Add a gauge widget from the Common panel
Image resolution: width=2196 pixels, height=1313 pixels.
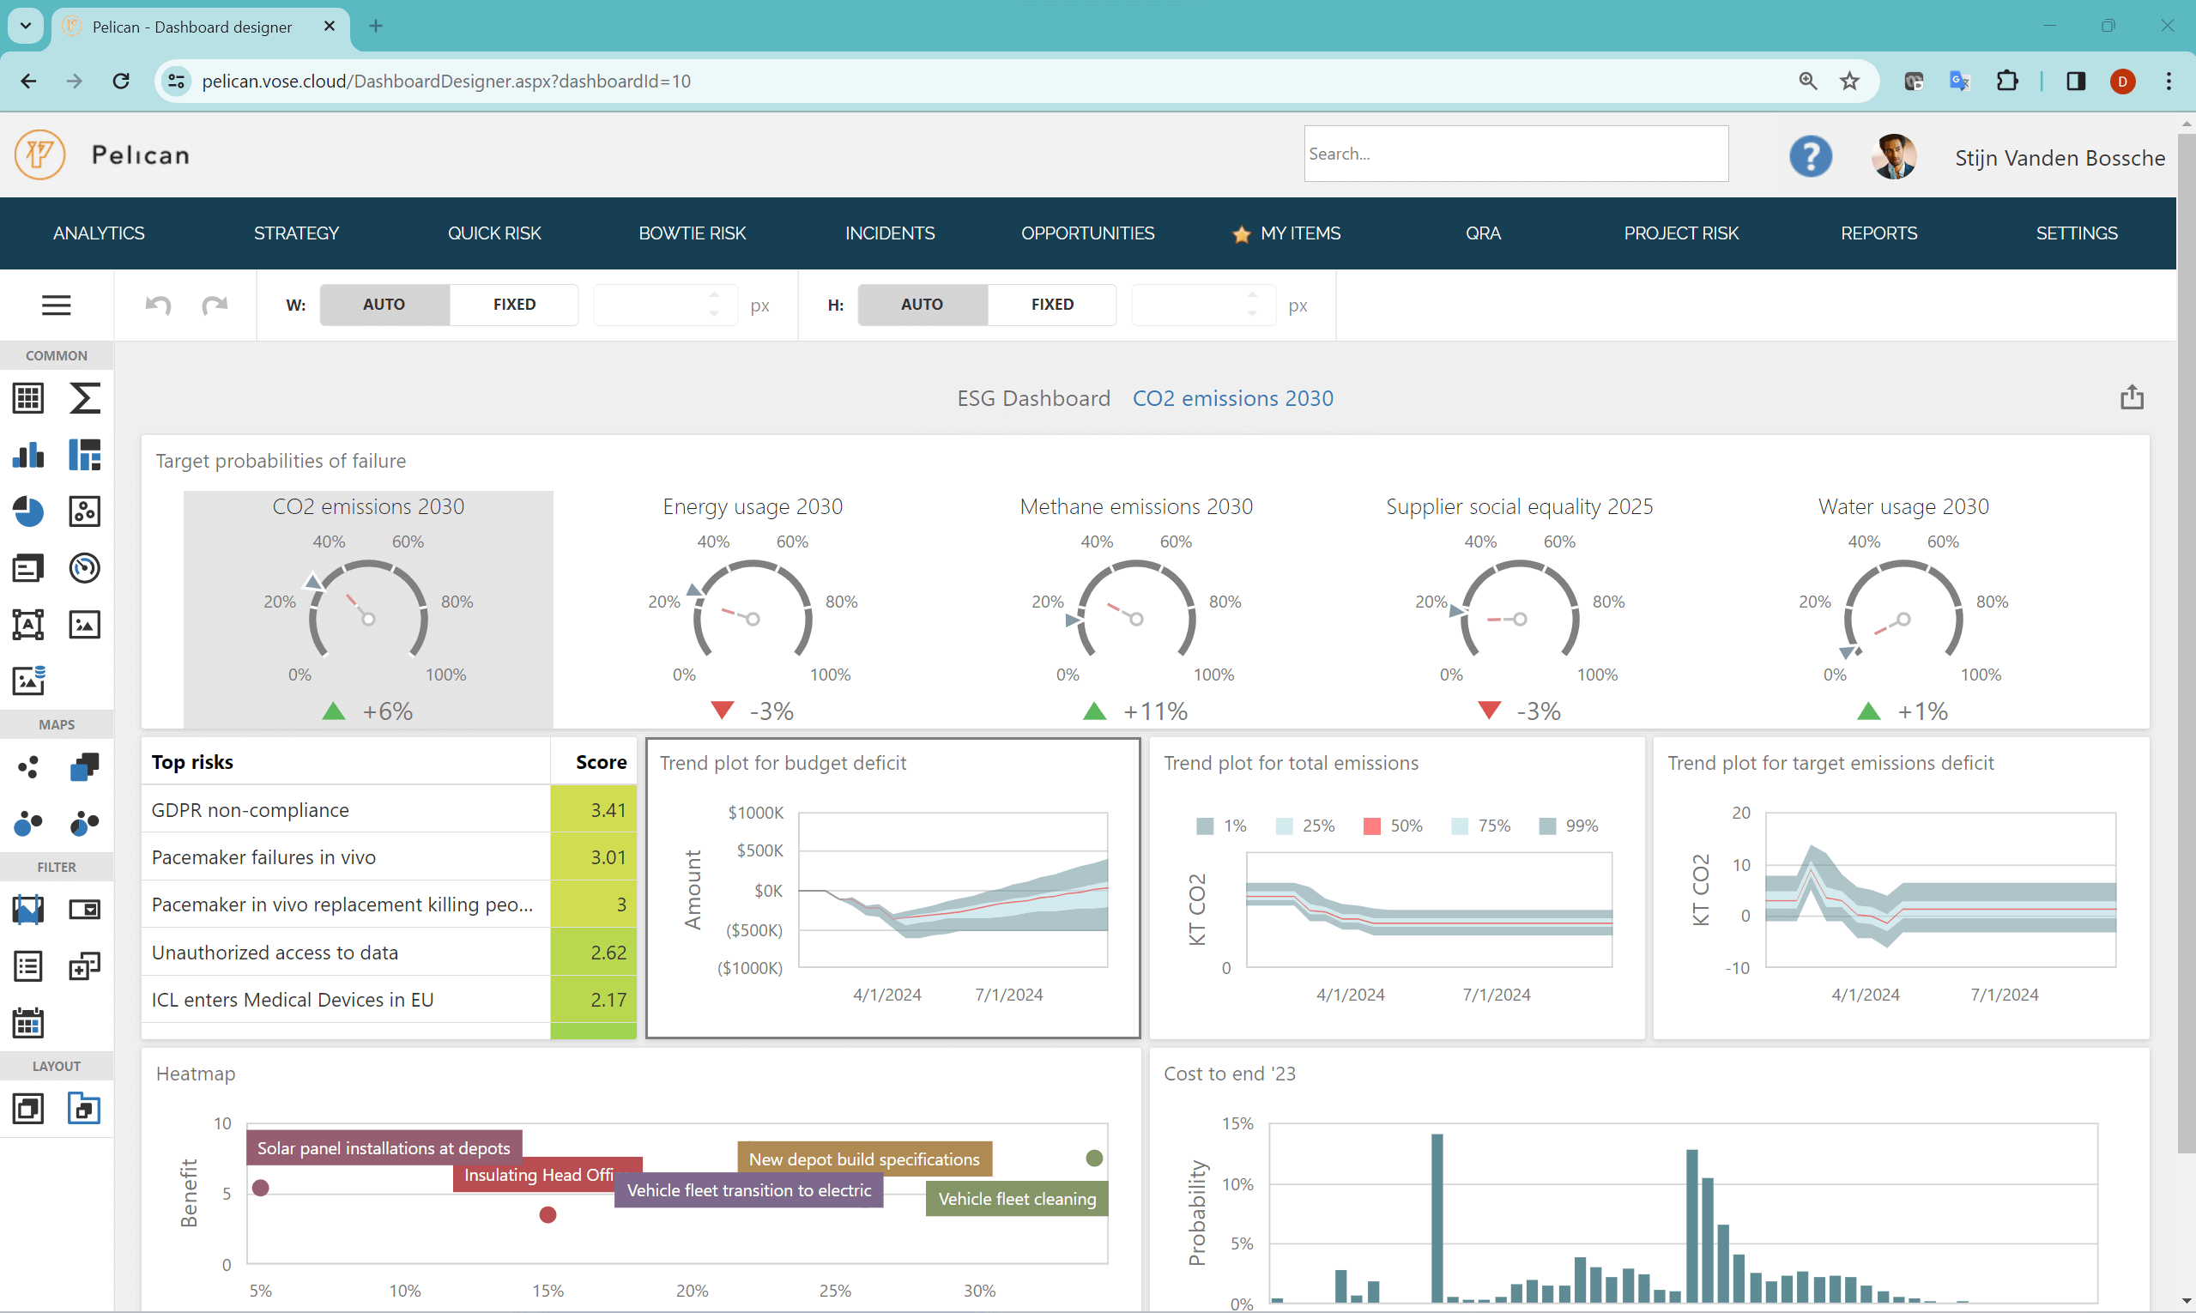pos(85,568)
